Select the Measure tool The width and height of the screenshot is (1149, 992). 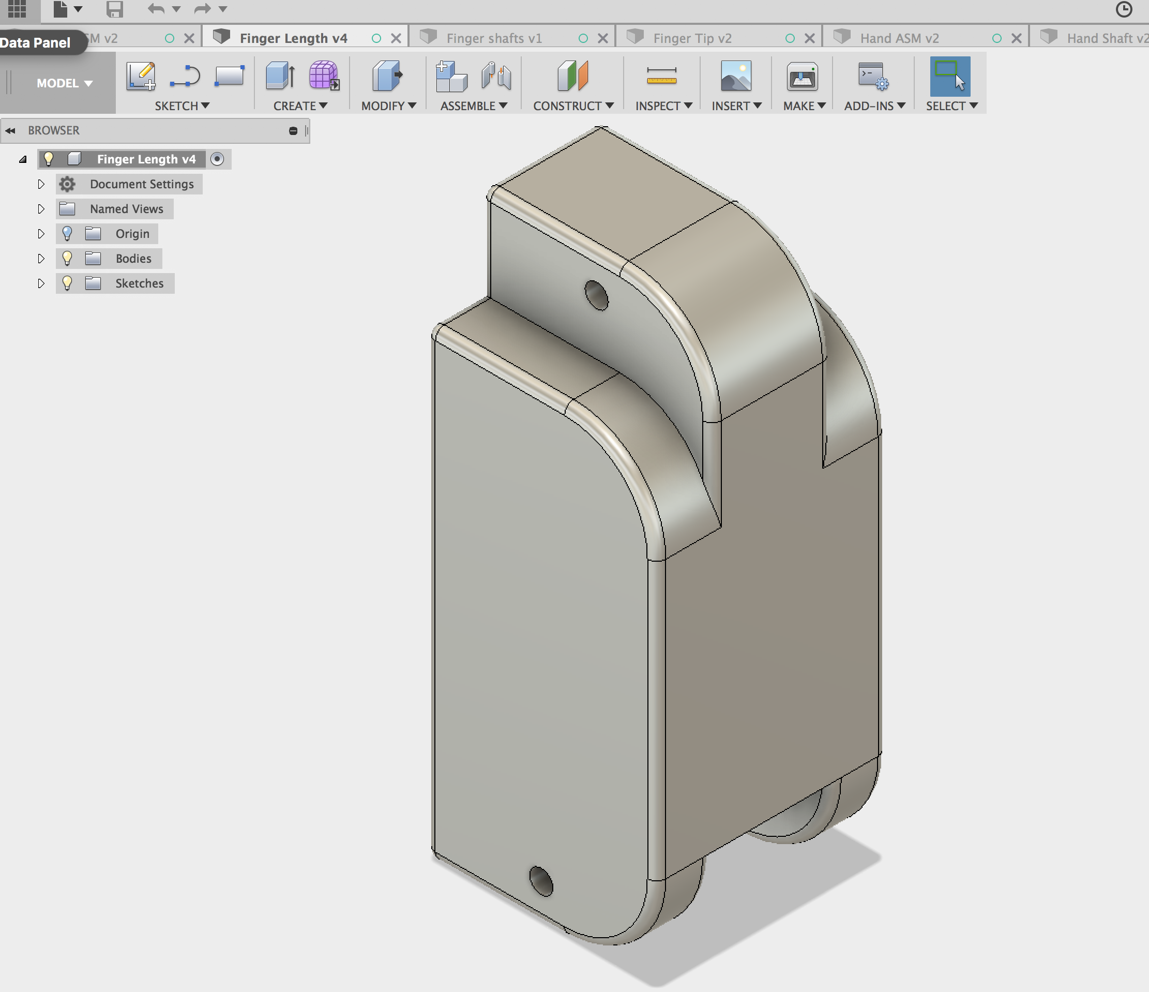pos(661,76)
